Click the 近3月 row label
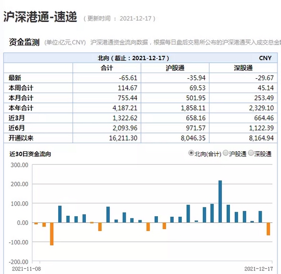Screen dimensions: 281x274 (16, 118)
